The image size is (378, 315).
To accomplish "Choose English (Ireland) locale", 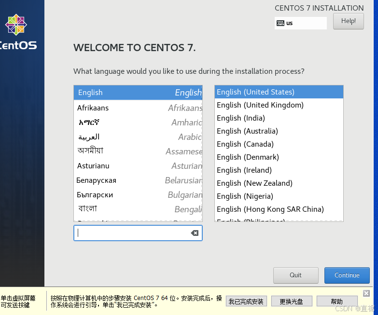I will [x=279, y=170].
